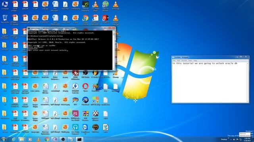Open Notepad File menu

point(174,61)
